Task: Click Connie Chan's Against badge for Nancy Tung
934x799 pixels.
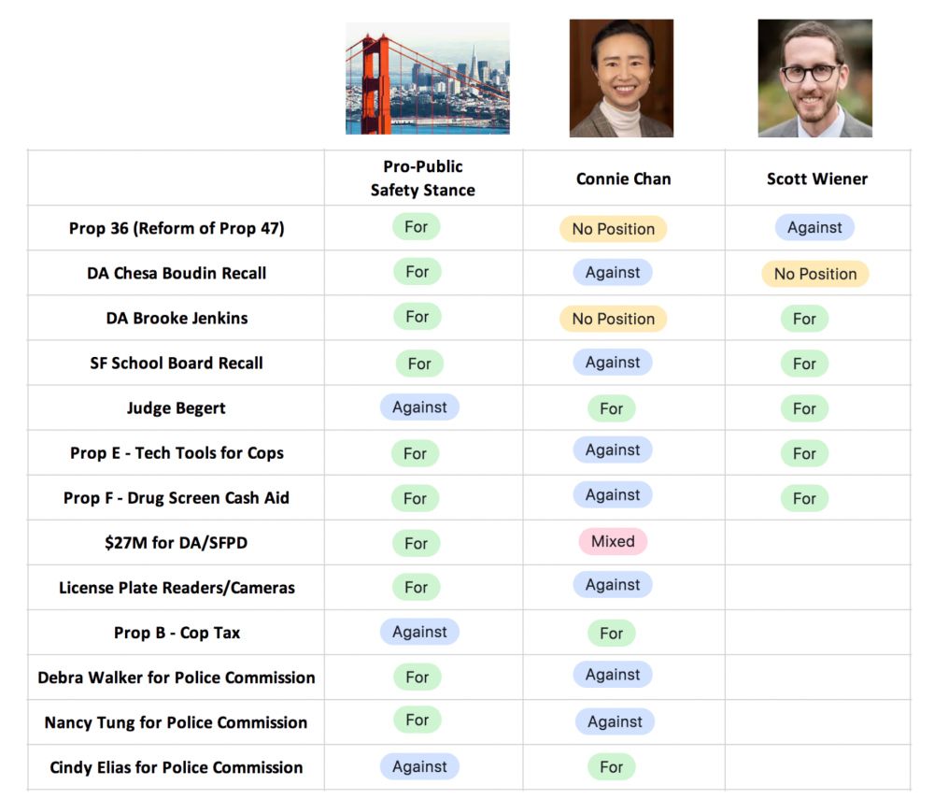Action: pos(615,721)
